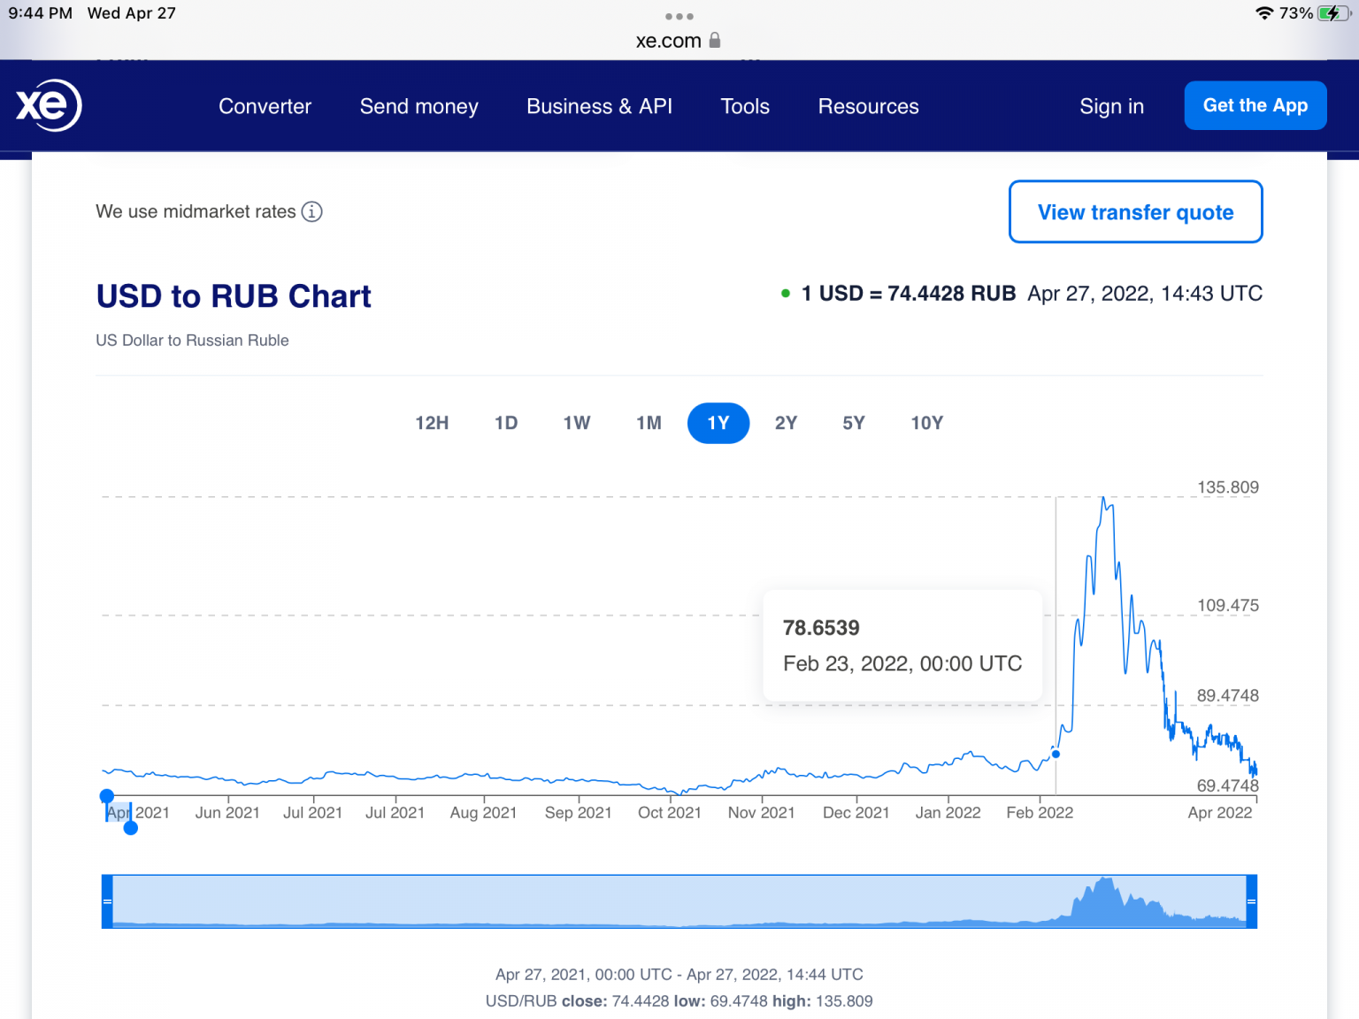Click the 135.809 axis label
This screenshot has width=1359, height=1019.
(x=1228, y=487)
